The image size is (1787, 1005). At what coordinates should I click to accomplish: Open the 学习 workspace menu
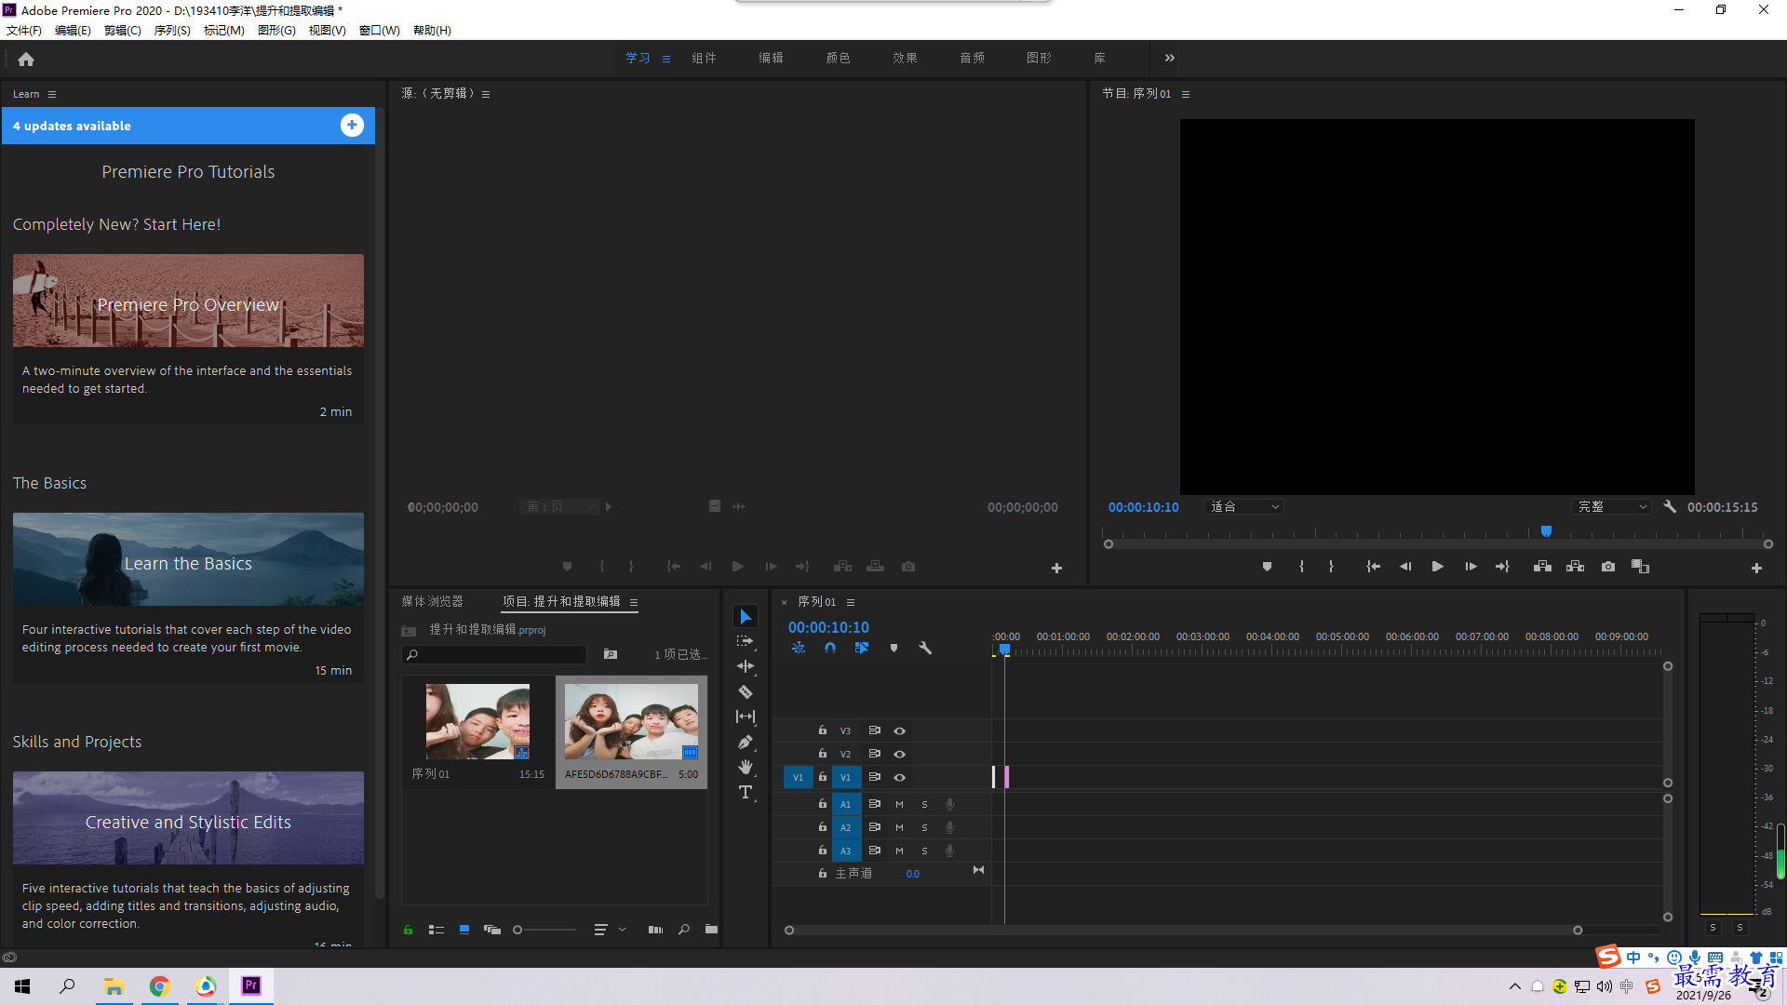[x=666, y=59]
